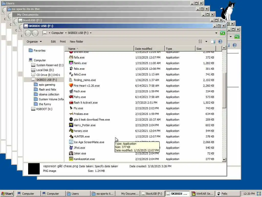The width and height of the screenshot is (262, 197).
Task: Click the Edit toolbar command
Action: (x=53, y=42)
